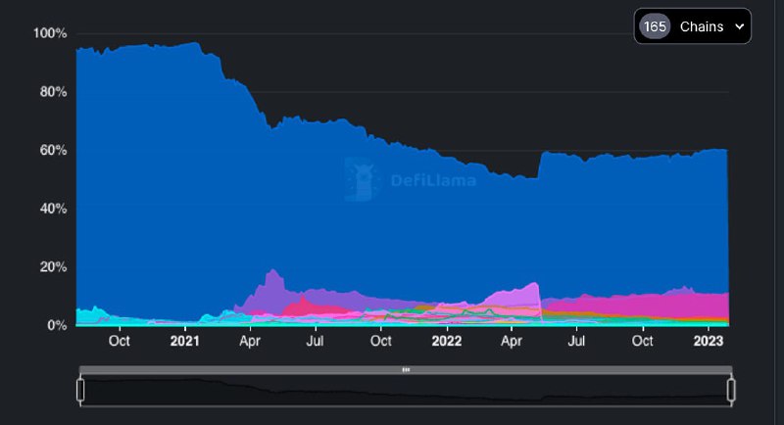Click the right handle of the range slider
Viewport: 784px width, 425px height.
pyautogui.click(x=731, y=390)
